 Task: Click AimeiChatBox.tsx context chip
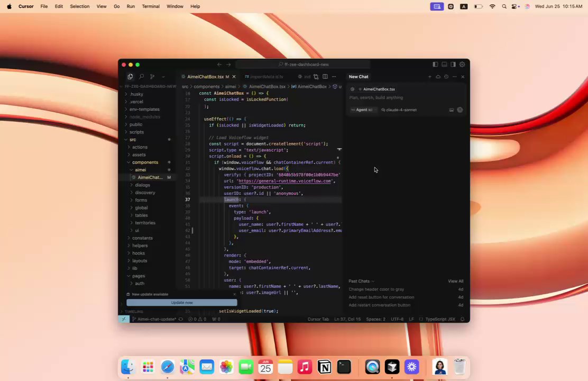(x=377, y=89)
